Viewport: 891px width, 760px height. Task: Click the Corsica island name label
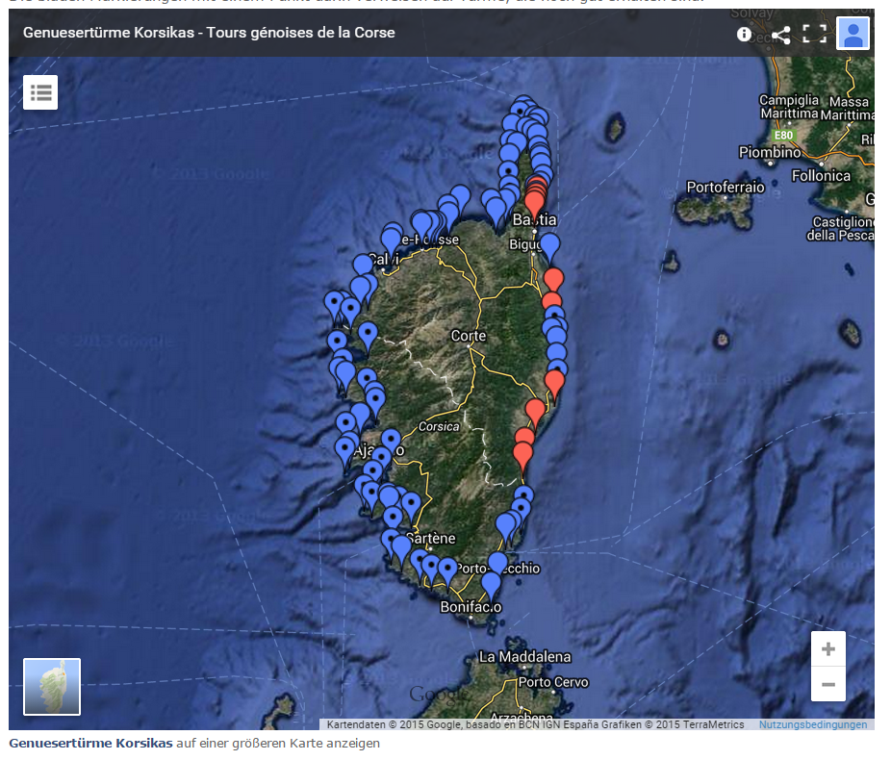coord(439,426)
